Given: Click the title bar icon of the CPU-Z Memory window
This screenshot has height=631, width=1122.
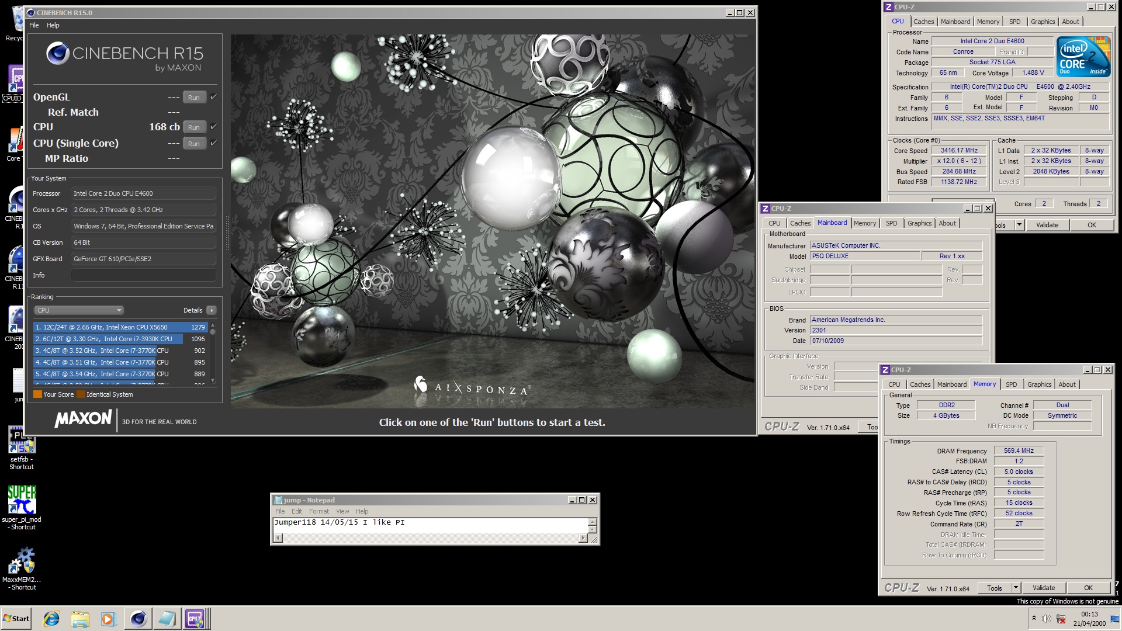Looking at the screenshot, I should [885, 370].
